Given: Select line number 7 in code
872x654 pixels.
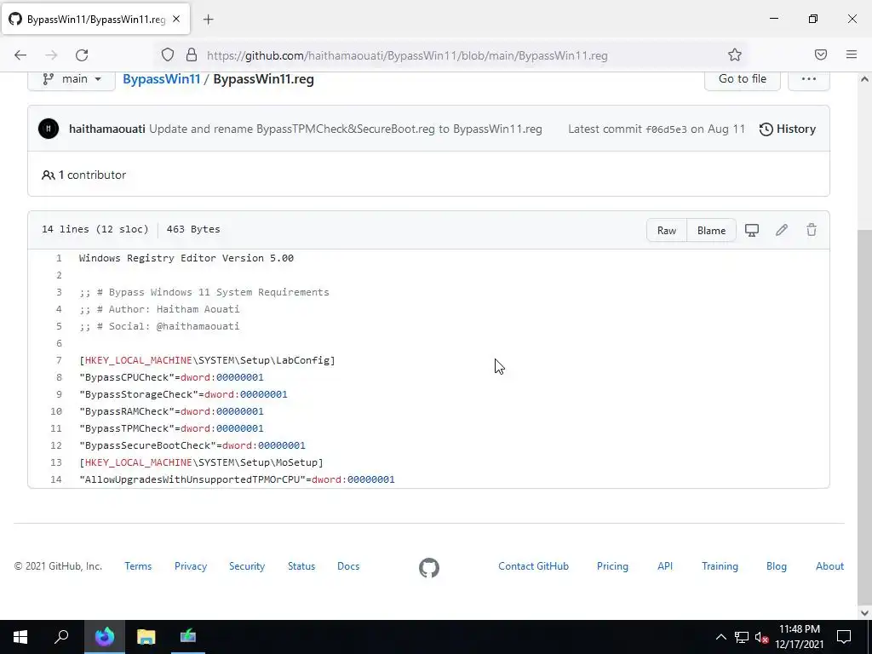Looking at the screenshot, I should [x=59, y=360].
